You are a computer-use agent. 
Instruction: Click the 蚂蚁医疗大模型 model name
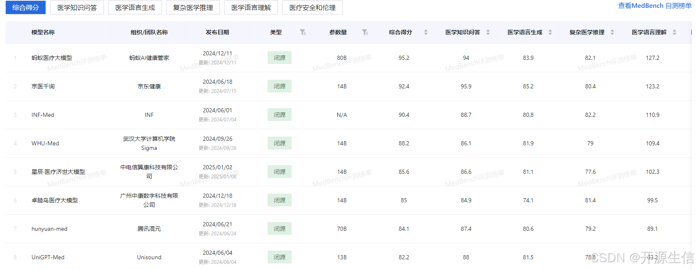(x=52, y=58)
